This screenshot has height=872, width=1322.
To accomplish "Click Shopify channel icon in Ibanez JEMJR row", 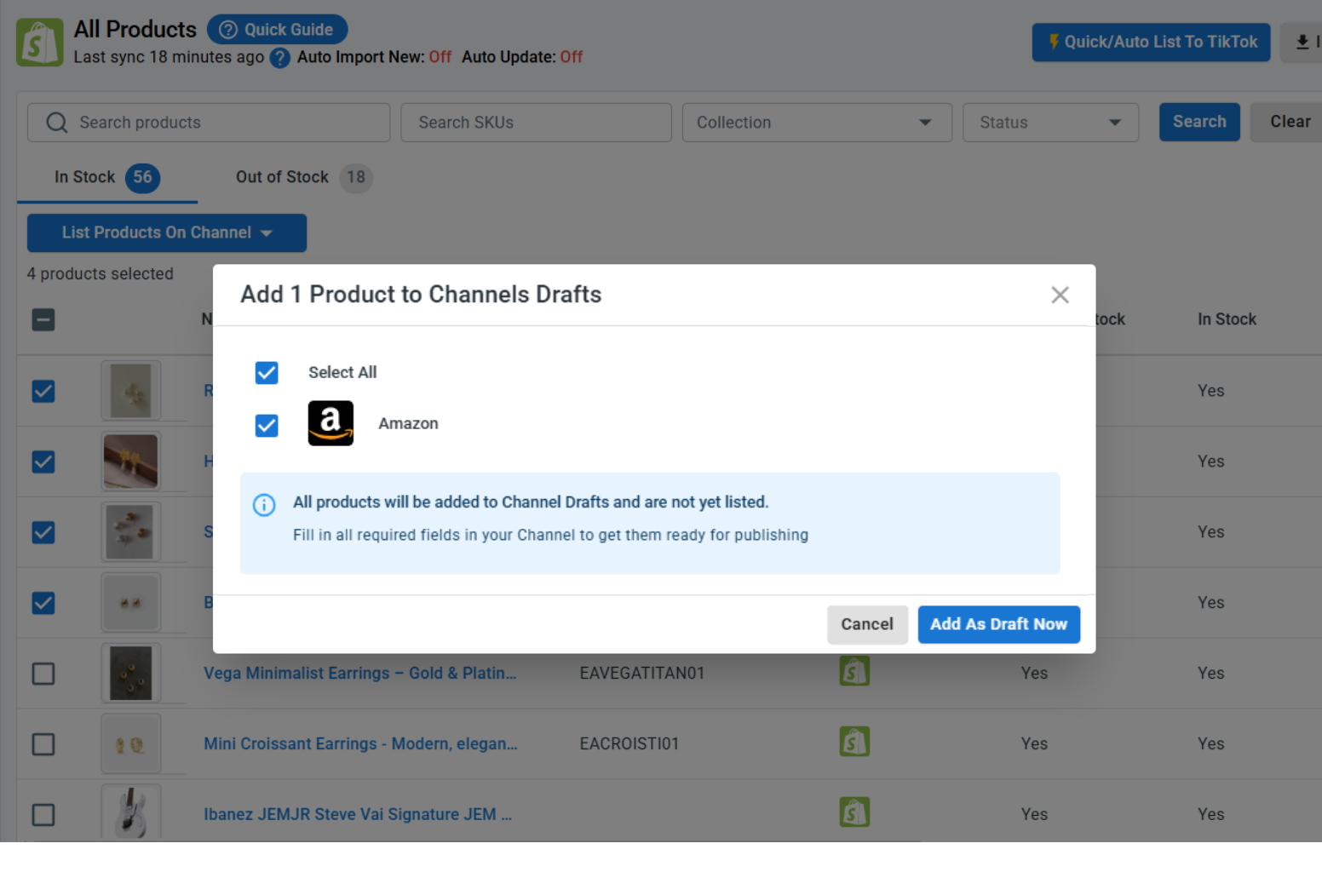I will pyautogui.click(x=854, y=812).
